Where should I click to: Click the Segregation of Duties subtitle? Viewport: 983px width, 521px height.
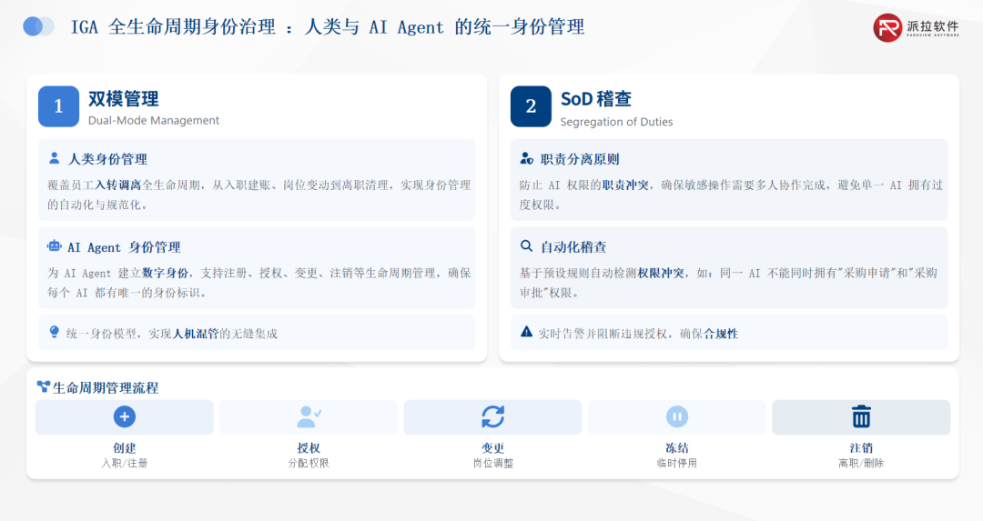point(616,122)
